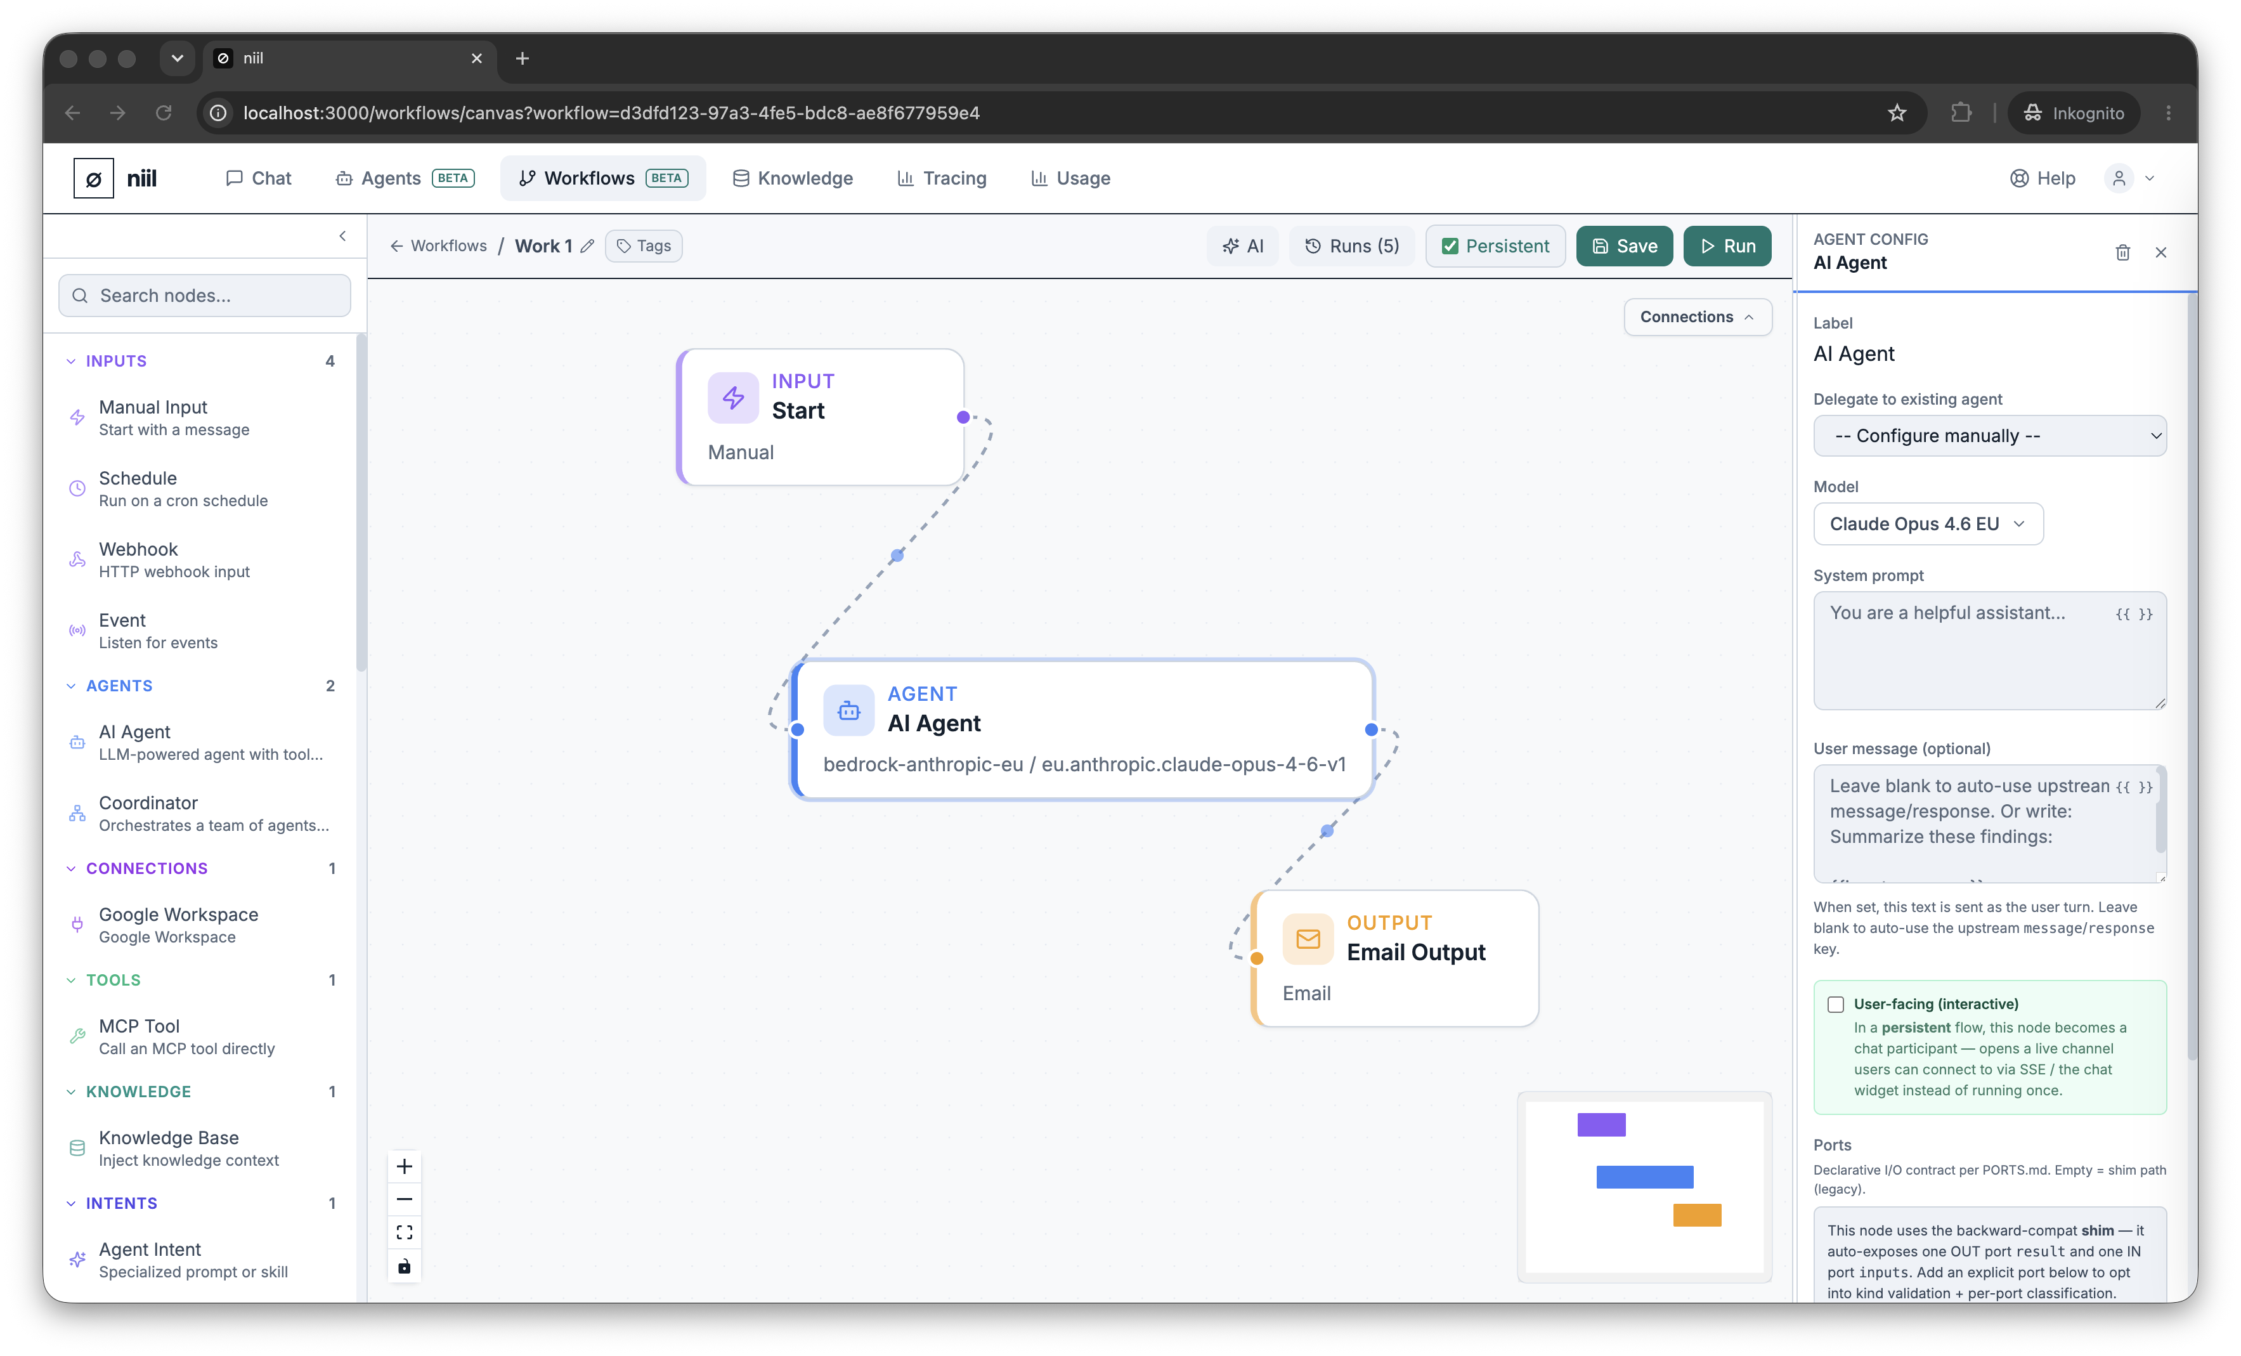
Task: Switch to the Knowledge tab
Action: point(792,178)
